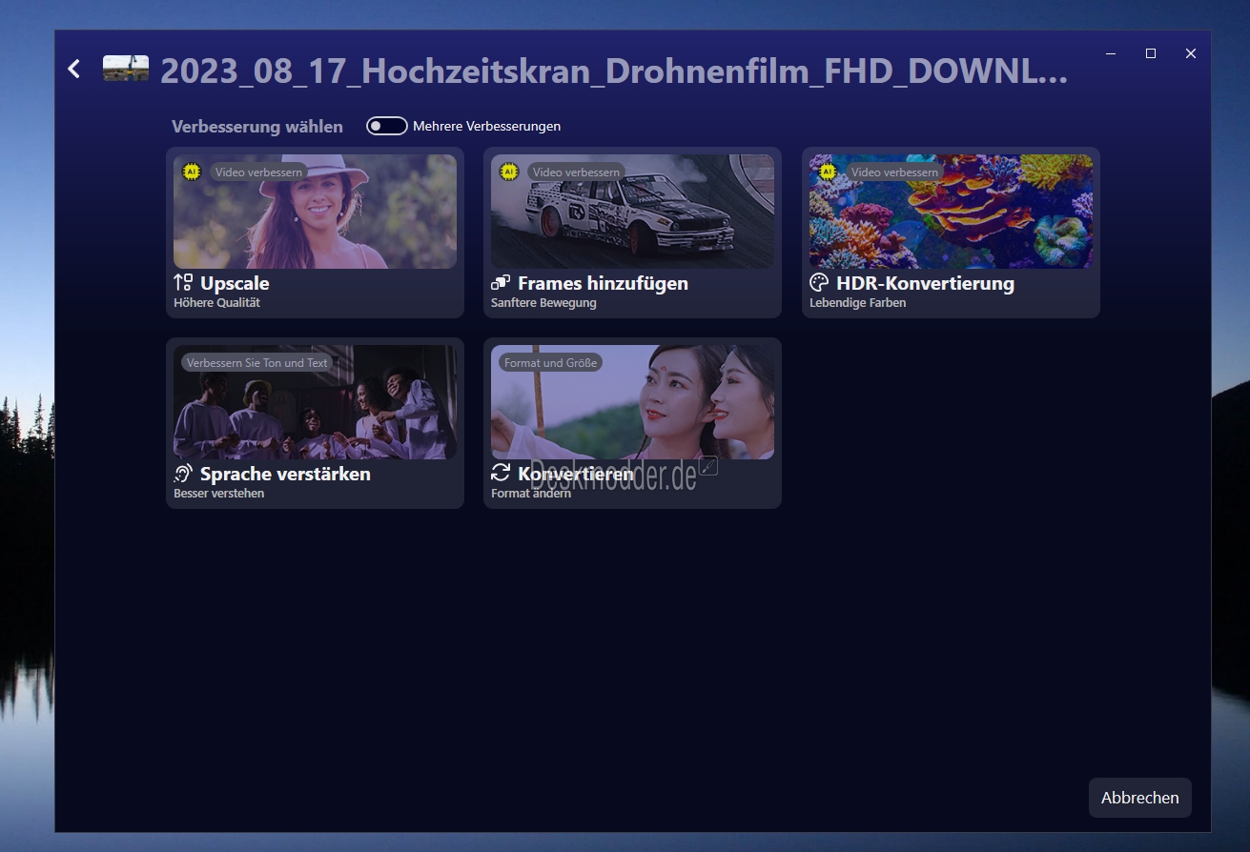Click the Upscale arrow icon

183,283
